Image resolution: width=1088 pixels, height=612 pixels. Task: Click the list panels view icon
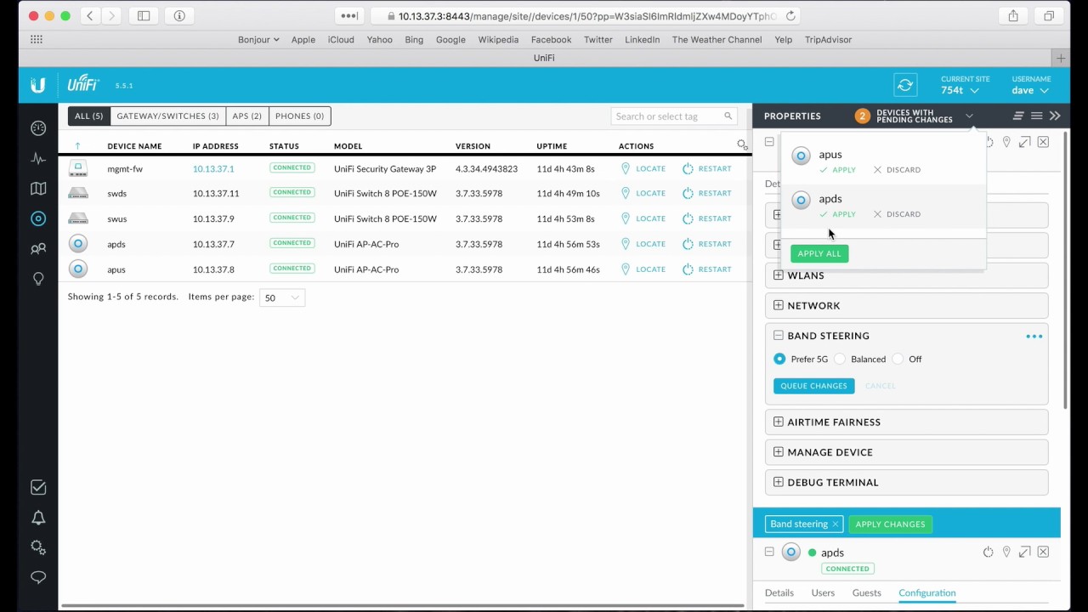tap(1036, 116)
